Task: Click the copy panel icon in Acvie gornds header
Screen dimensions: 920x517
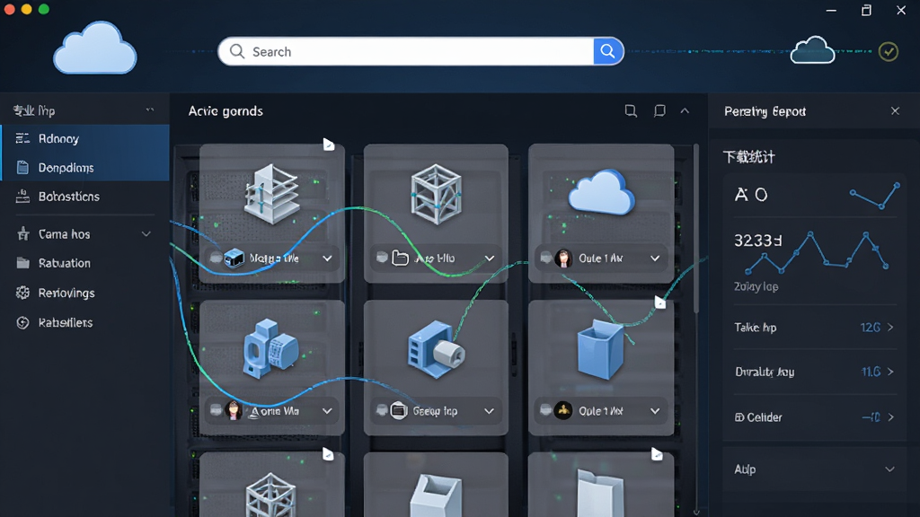Action: 659,110
